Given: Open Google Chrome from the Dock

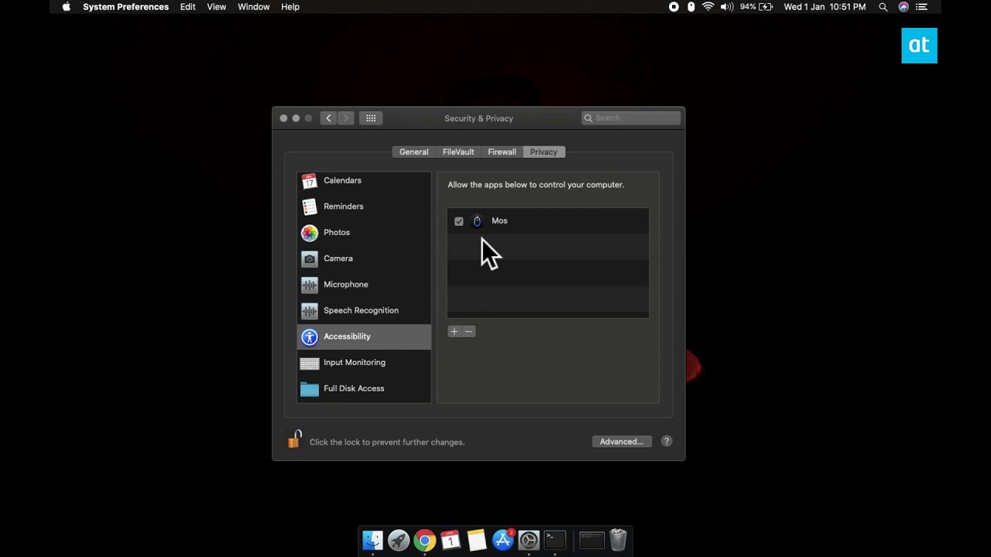Looking at the screenshot, I should (x=424, y=539).
